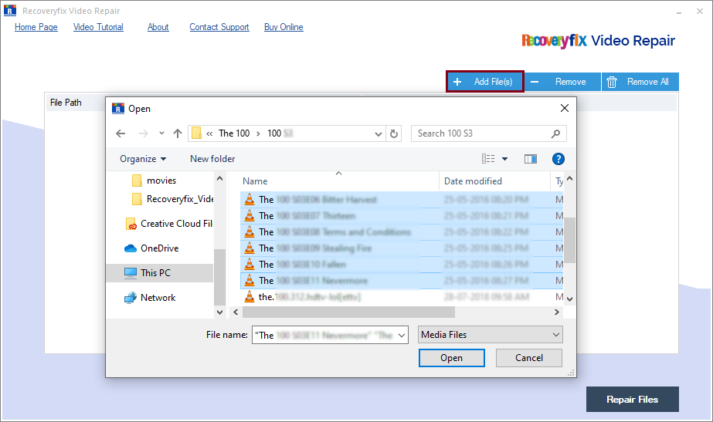Screen dimensions: 713x422
Task: Select the the.100.312.hdtv file
Action: point(402,297)
